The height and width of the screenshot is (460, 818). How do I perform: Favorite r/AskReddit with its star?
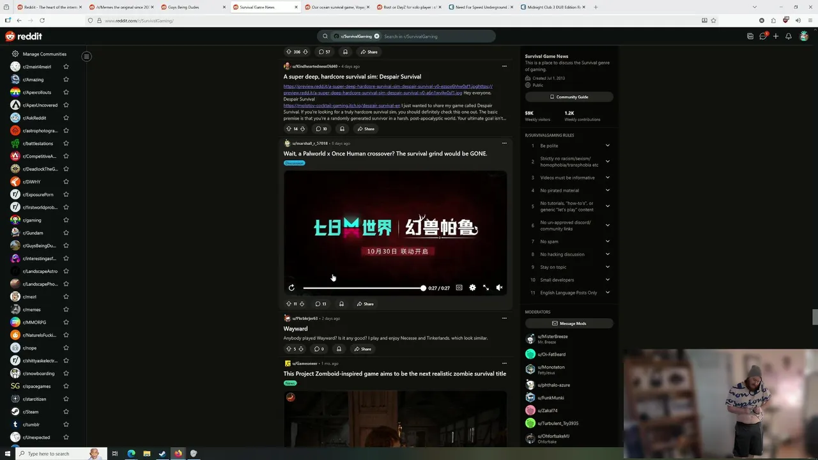tap(66, 118)
